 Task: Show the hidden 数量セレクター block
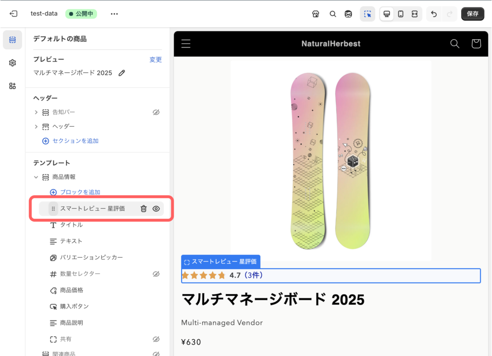156,274
